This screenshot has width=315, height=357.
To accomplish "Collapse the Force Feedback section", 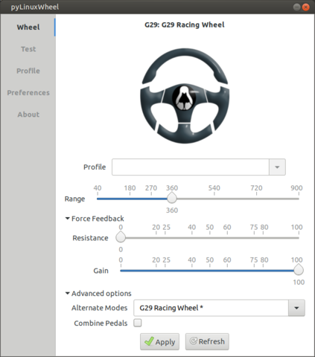I will pyautogui.click(x=95, y=219).
